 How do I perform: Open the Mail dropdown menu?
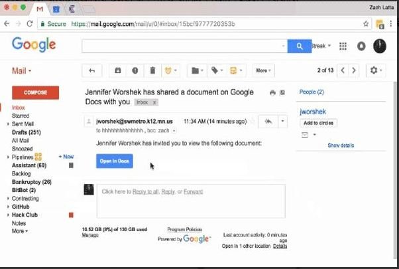(x=22, y=70)
